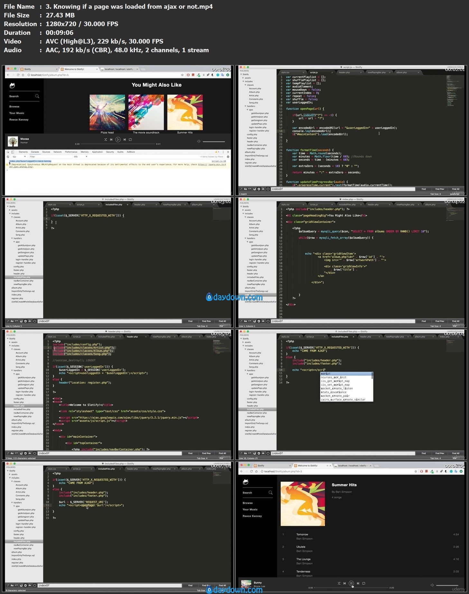
Task: Toggle highlight matches in the 00:04:02 frame find bar
Action: pos(268,321)
